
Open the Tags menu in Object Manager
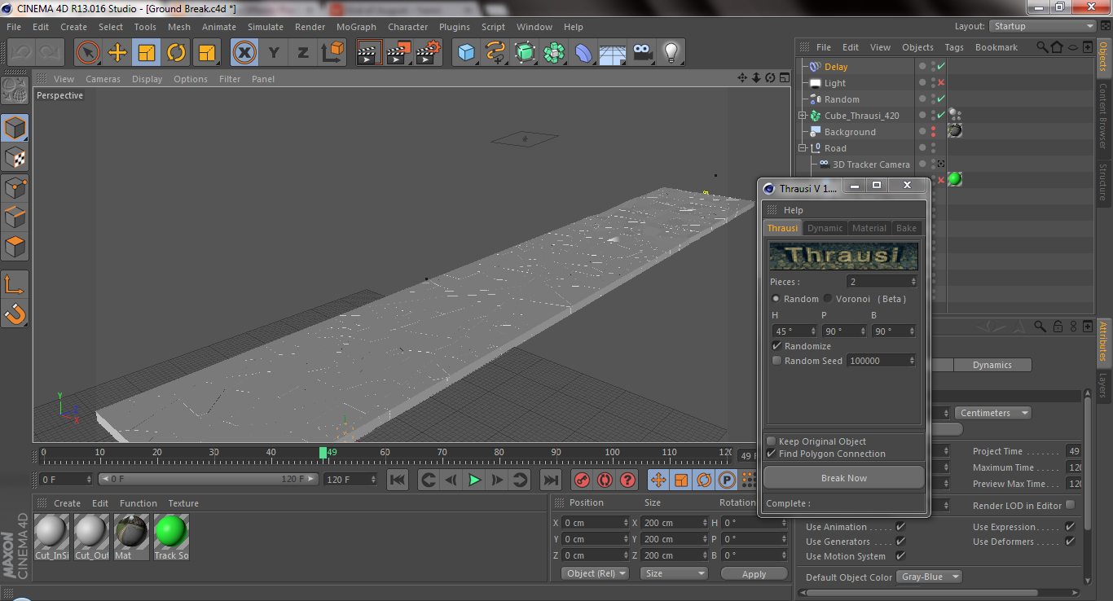point(954,47)
